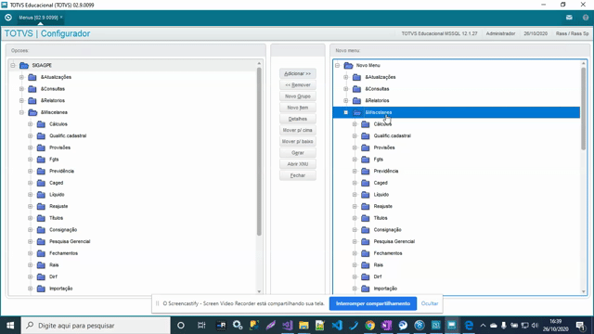
Task: Select &Atualizações in Novo menu tree
Action: point(381,77)
